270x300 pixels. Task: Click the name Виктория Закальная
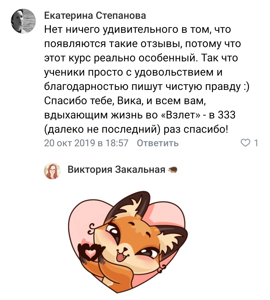(116, 170)
